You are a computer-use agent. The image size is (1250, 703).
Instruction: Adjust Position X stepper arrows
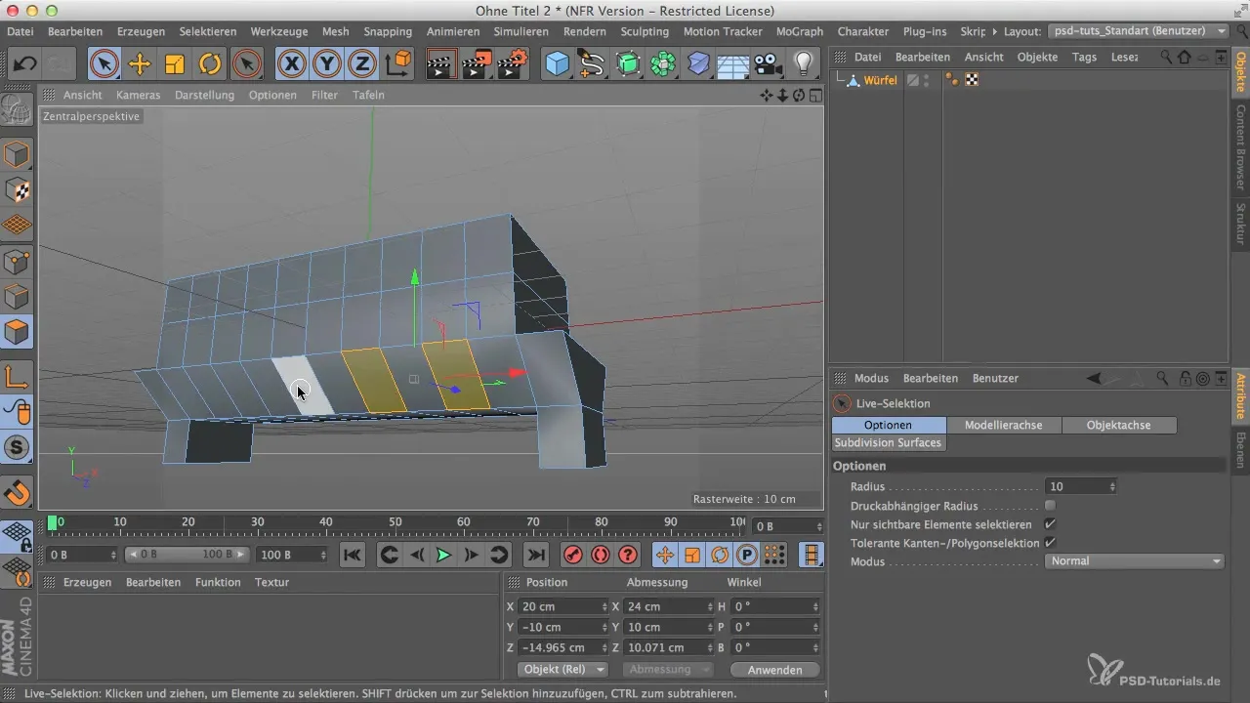[604, 606]
